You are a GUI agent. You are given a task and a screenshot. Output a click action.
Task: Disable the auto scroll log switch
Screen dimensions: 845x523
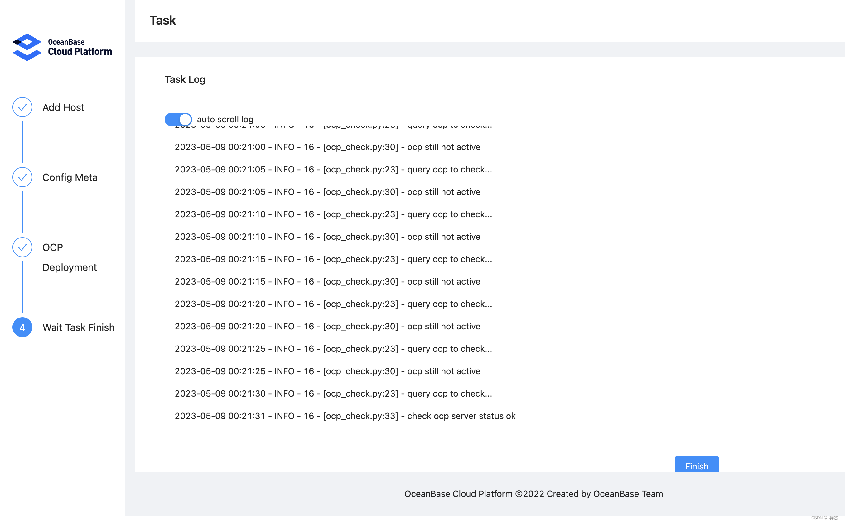click(178, 119)
